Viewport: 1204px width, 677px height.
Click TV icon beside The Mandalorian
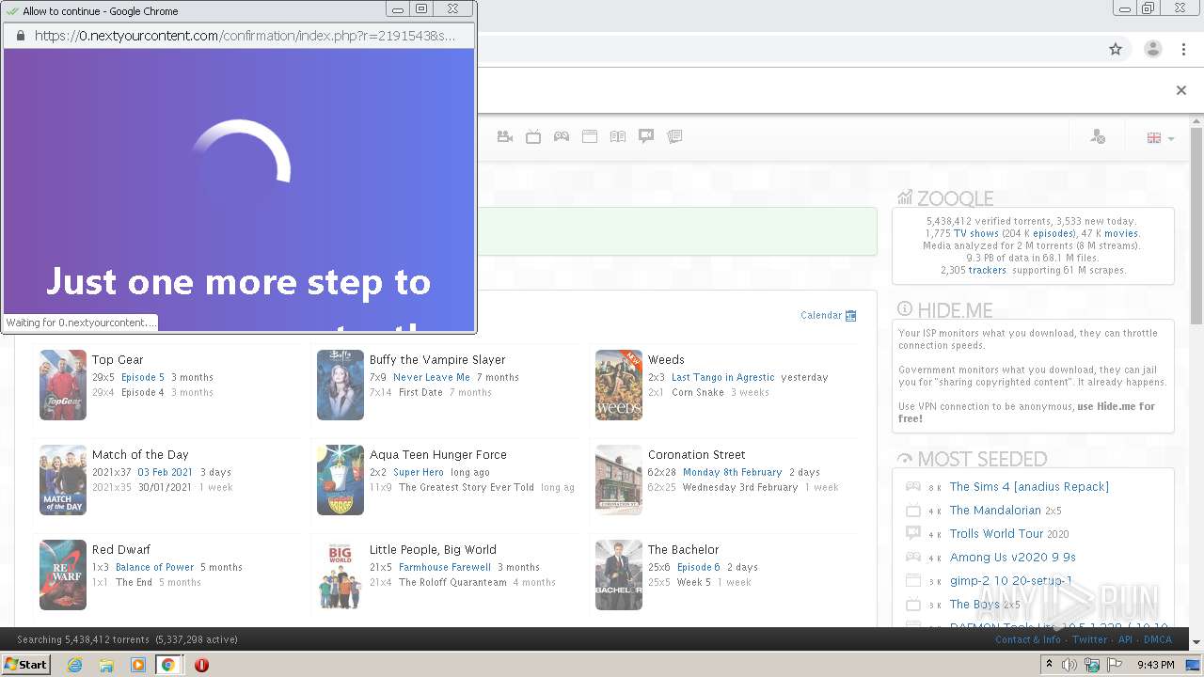click(913, 511)
